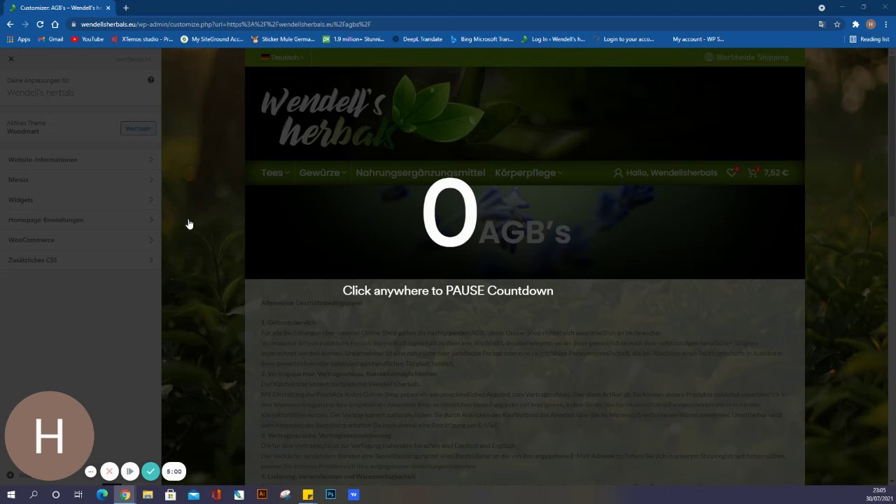Image resolution: width=896 pixels, height=504 pixels.
Task: Open the XTemos studio bookmark
Action: (142, 39)
